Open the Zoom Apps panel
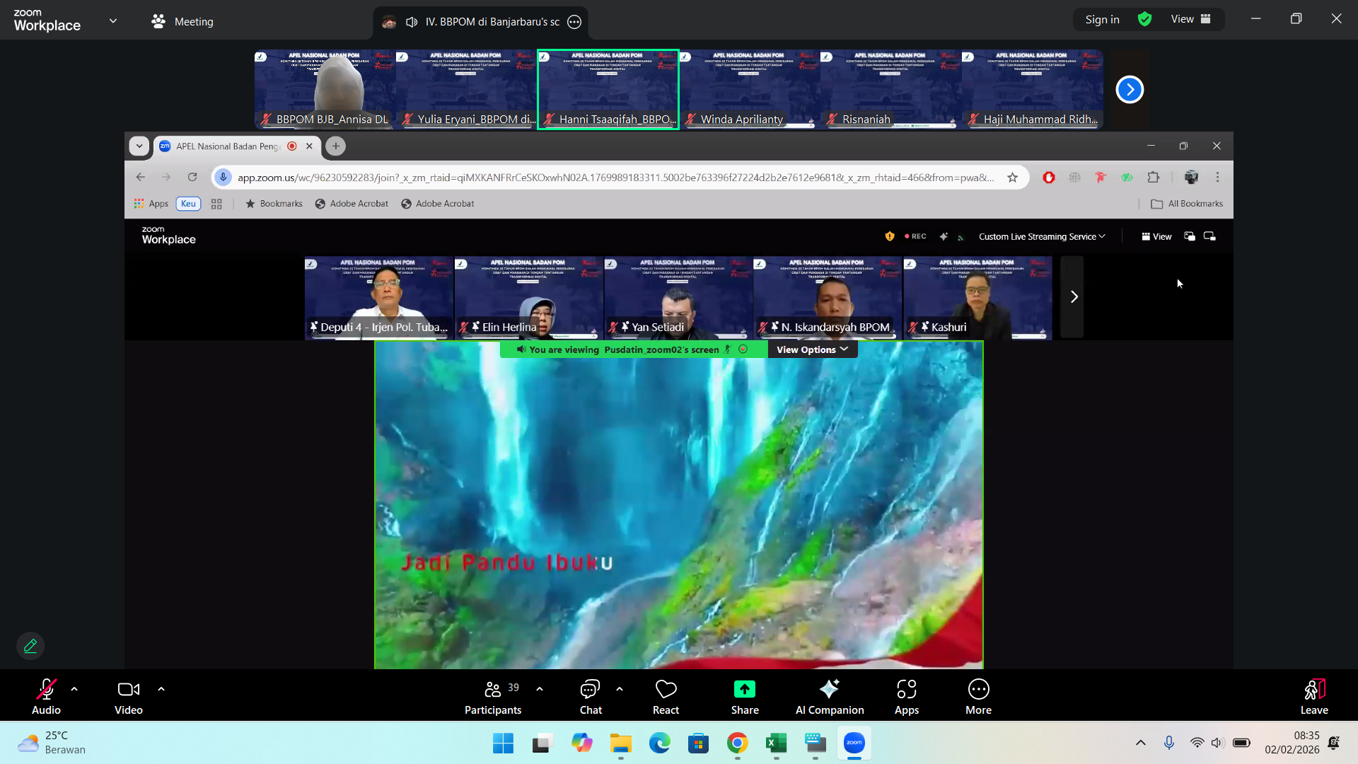 coord(906,697)
